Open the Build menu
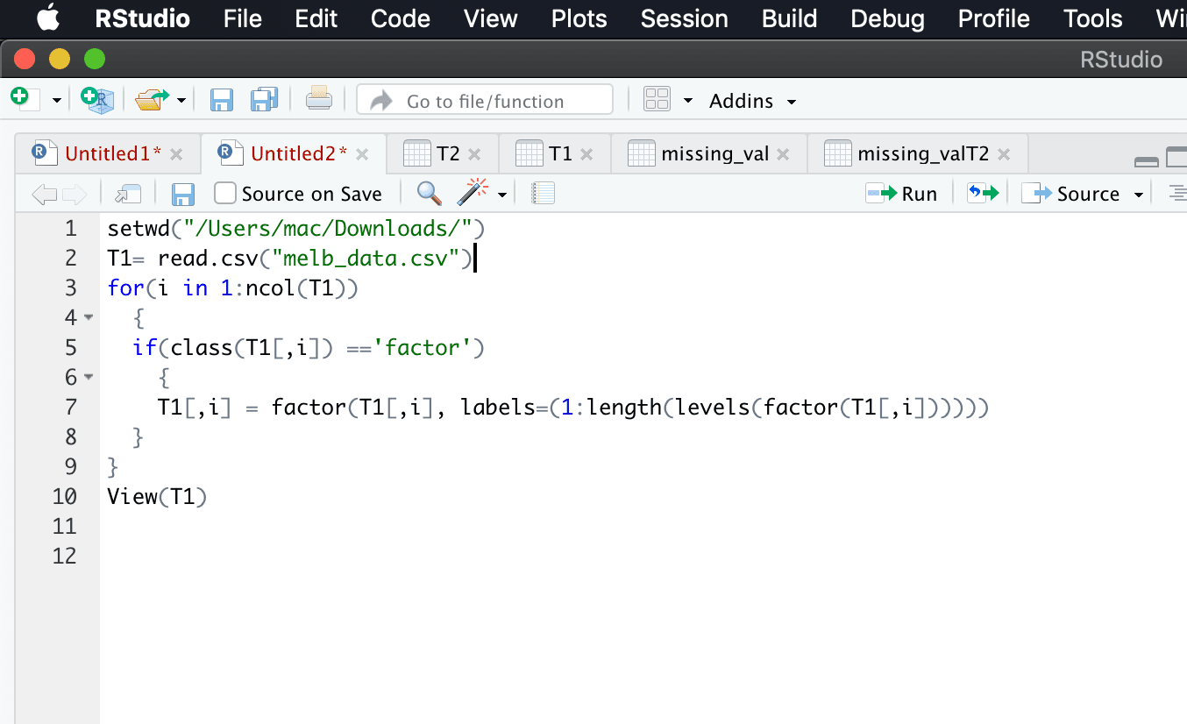Screen dimensions: 1187x724 tap(790, 18)
